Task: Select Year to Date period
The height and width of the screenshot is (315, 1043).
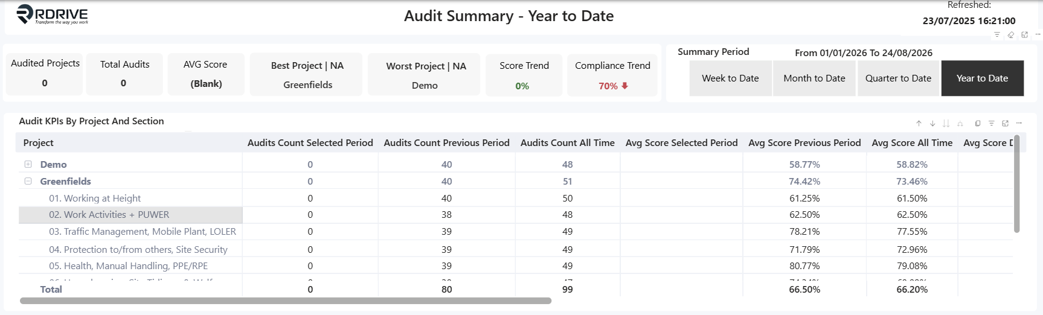Action: click(x=983, y=78)
